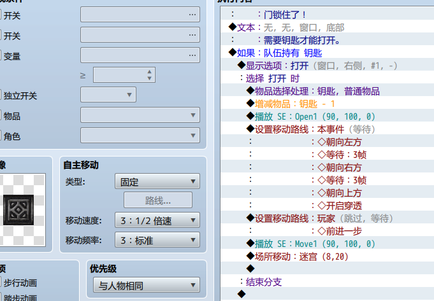
Task: Select the empty command line below 结束分支
Action: pyautogui.click(x=328, y=294)
